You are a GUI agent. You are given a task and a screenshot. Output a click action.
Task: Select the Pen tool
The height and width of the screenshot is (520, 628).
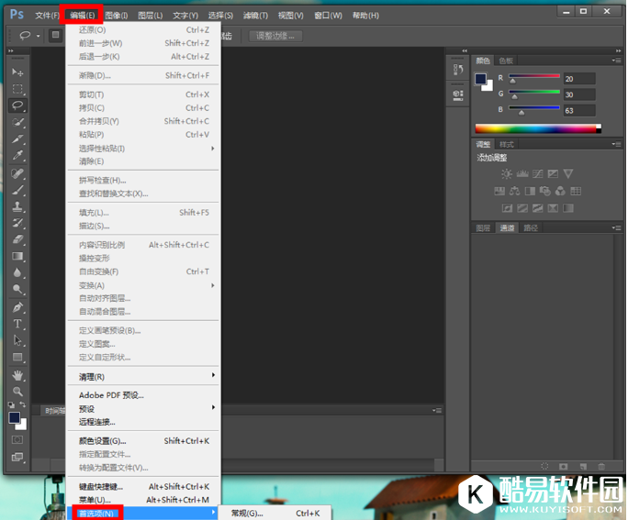[17, 307]
